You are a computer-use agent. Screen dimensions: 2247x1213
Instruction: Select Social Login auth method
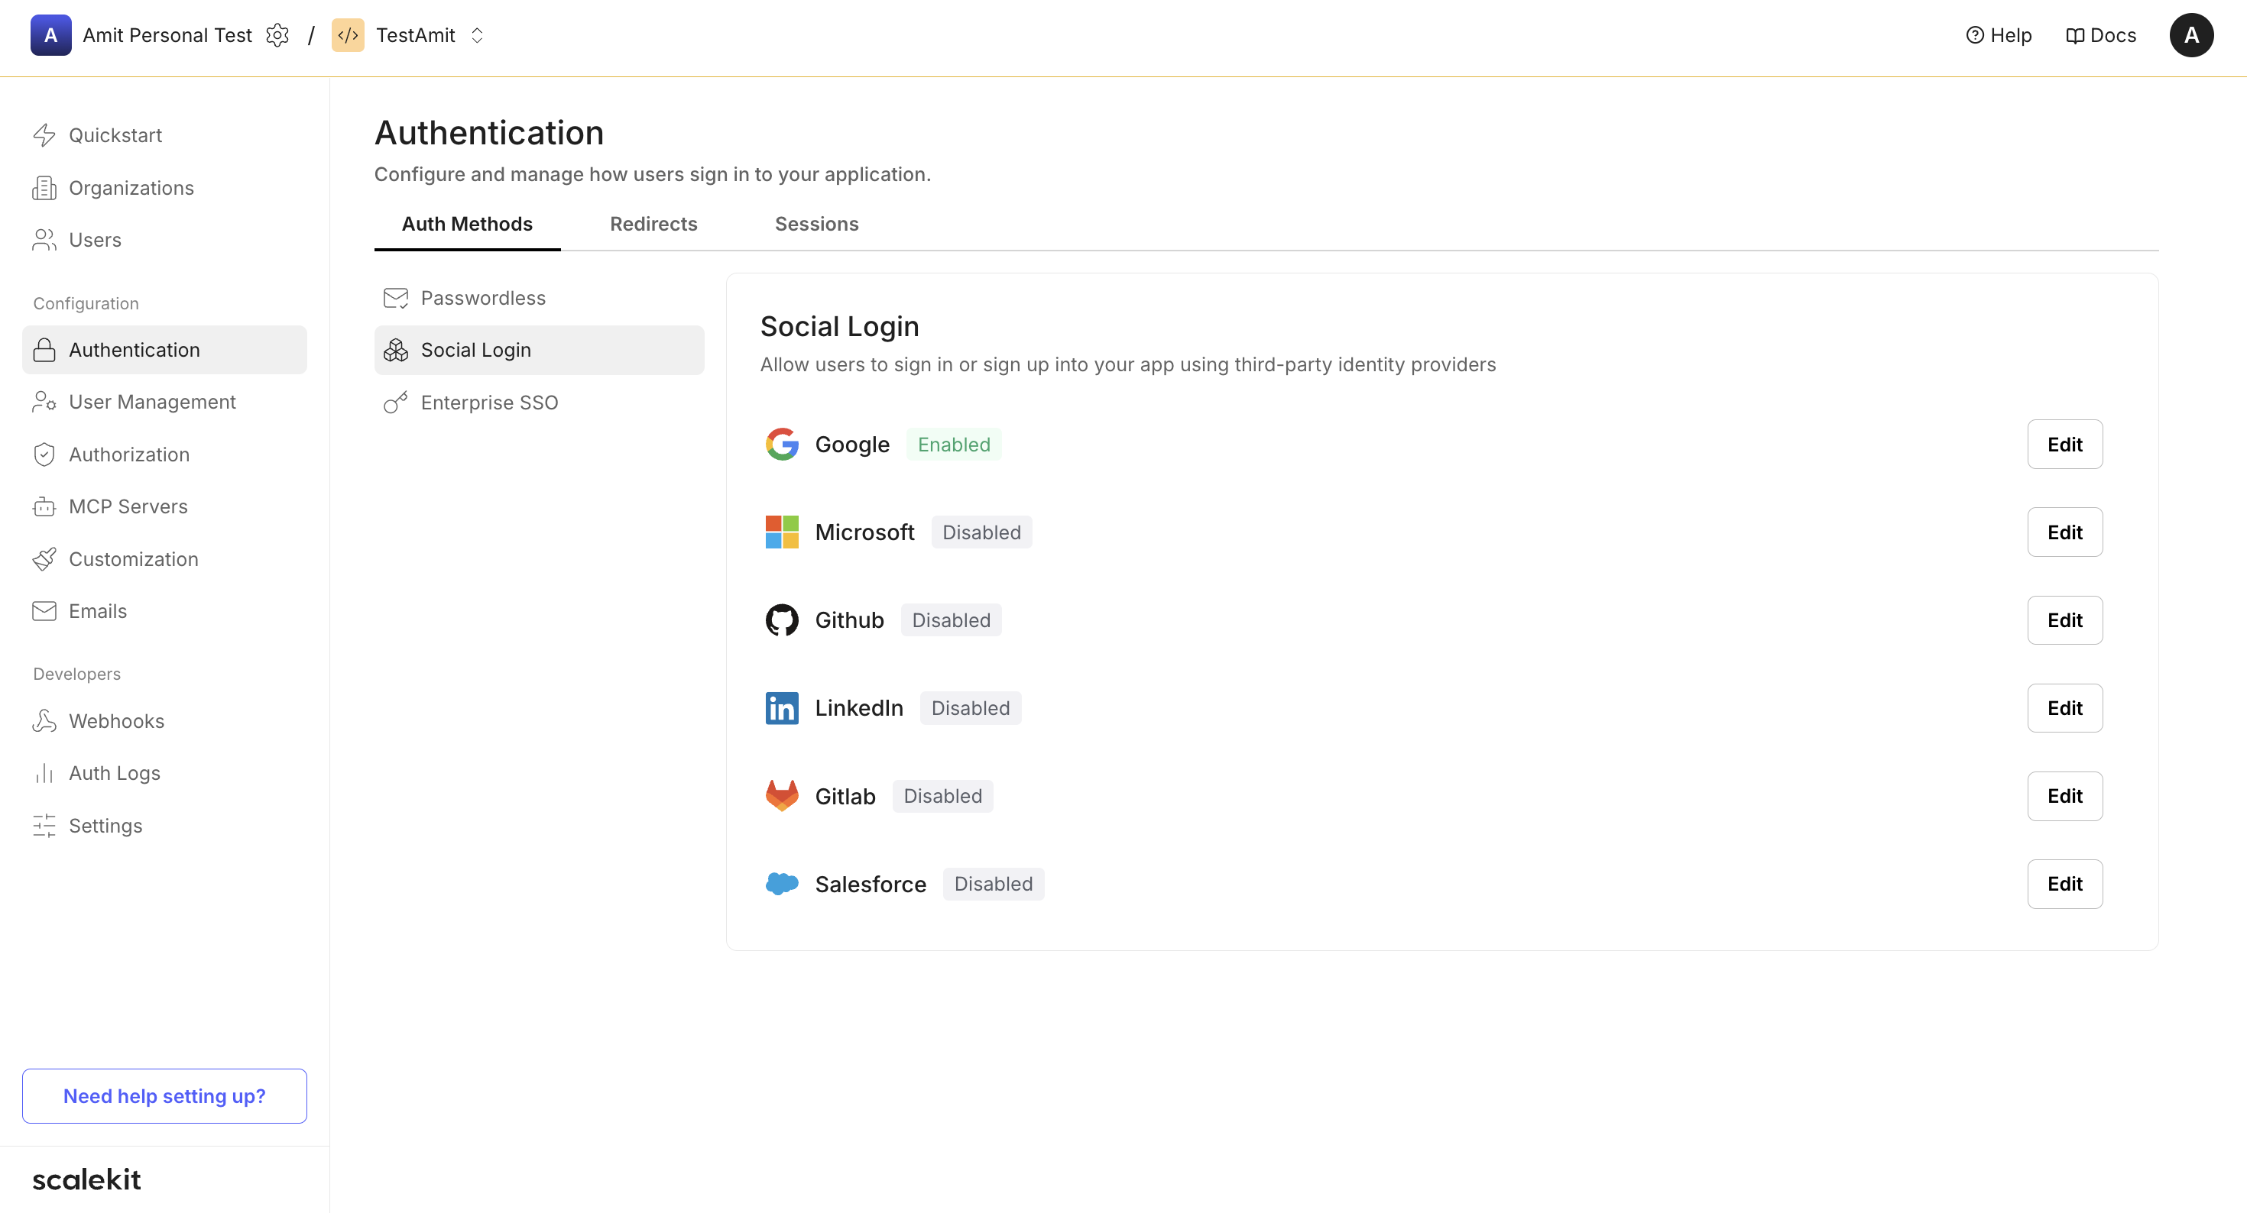coord(539,350)
